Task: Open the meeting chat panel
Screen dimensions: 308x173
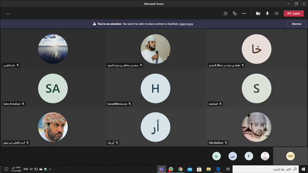Action: click(x=234, y=13)
